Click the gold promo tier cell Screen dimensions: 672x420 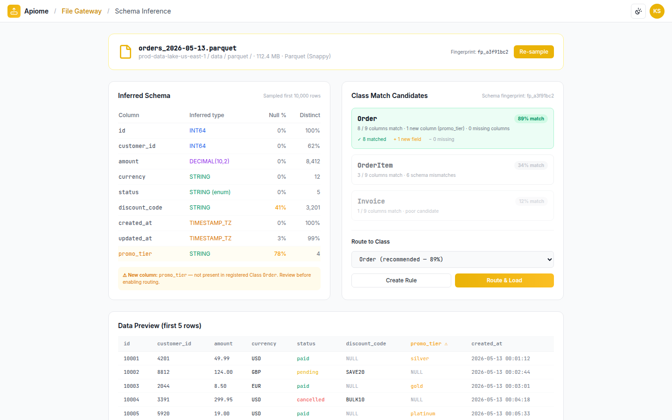(x=417, y=386)
